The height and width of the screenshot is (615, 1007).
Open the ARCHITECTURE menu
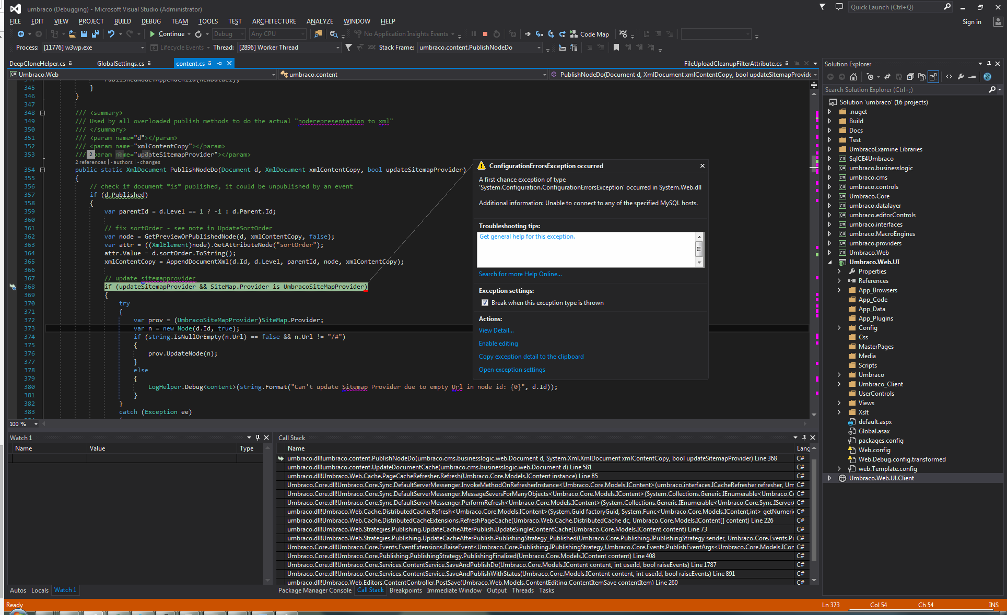click(x=274, y=21)
